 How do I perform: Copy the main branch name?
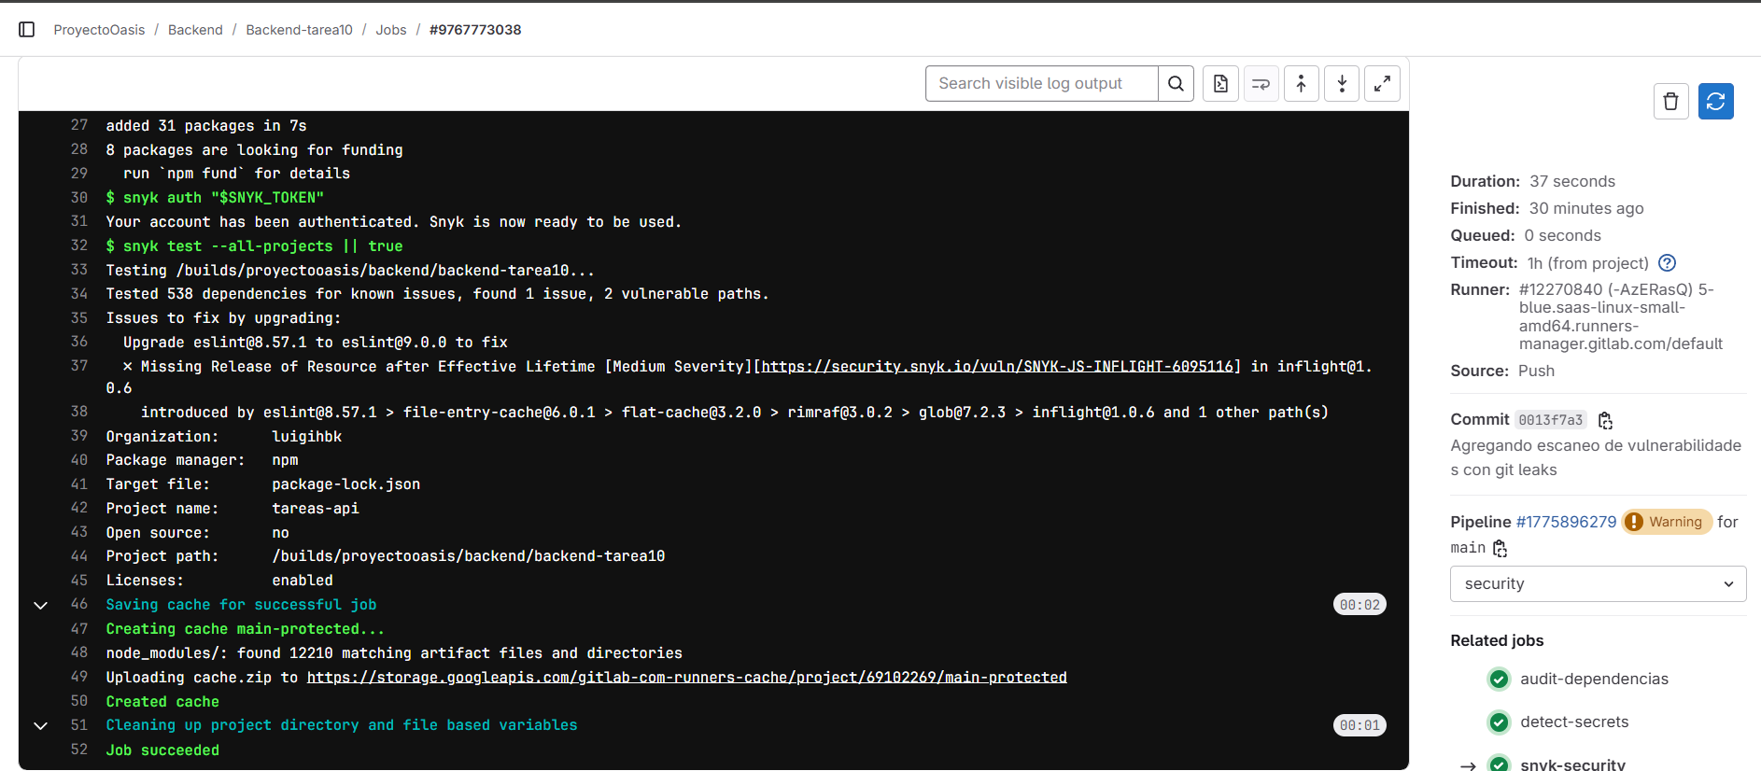point(1500,548)
